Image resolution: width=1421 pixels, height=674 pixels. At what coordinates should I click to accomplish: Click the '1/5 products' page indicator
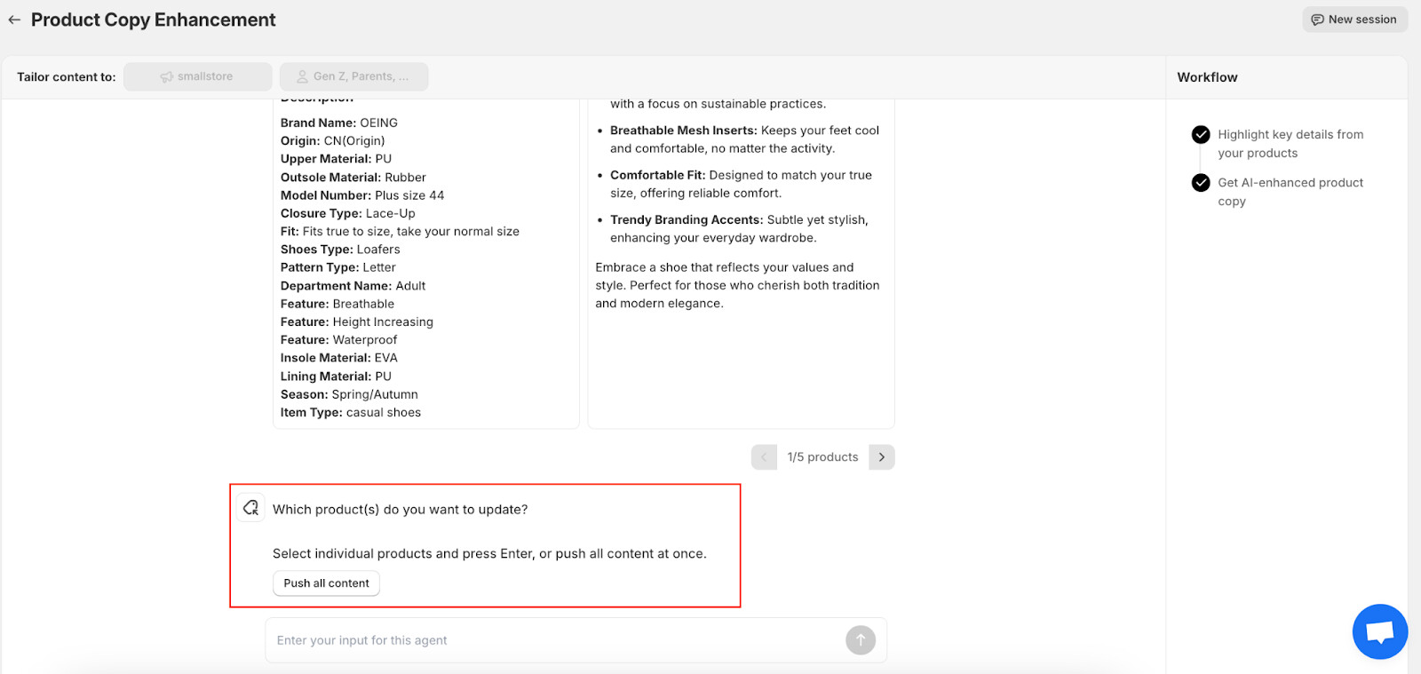point(822,457)
